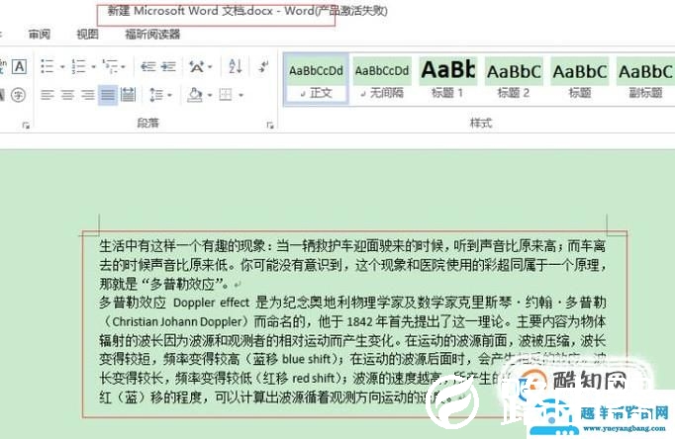Apply the 标题 style

click(x=579, y=79)
